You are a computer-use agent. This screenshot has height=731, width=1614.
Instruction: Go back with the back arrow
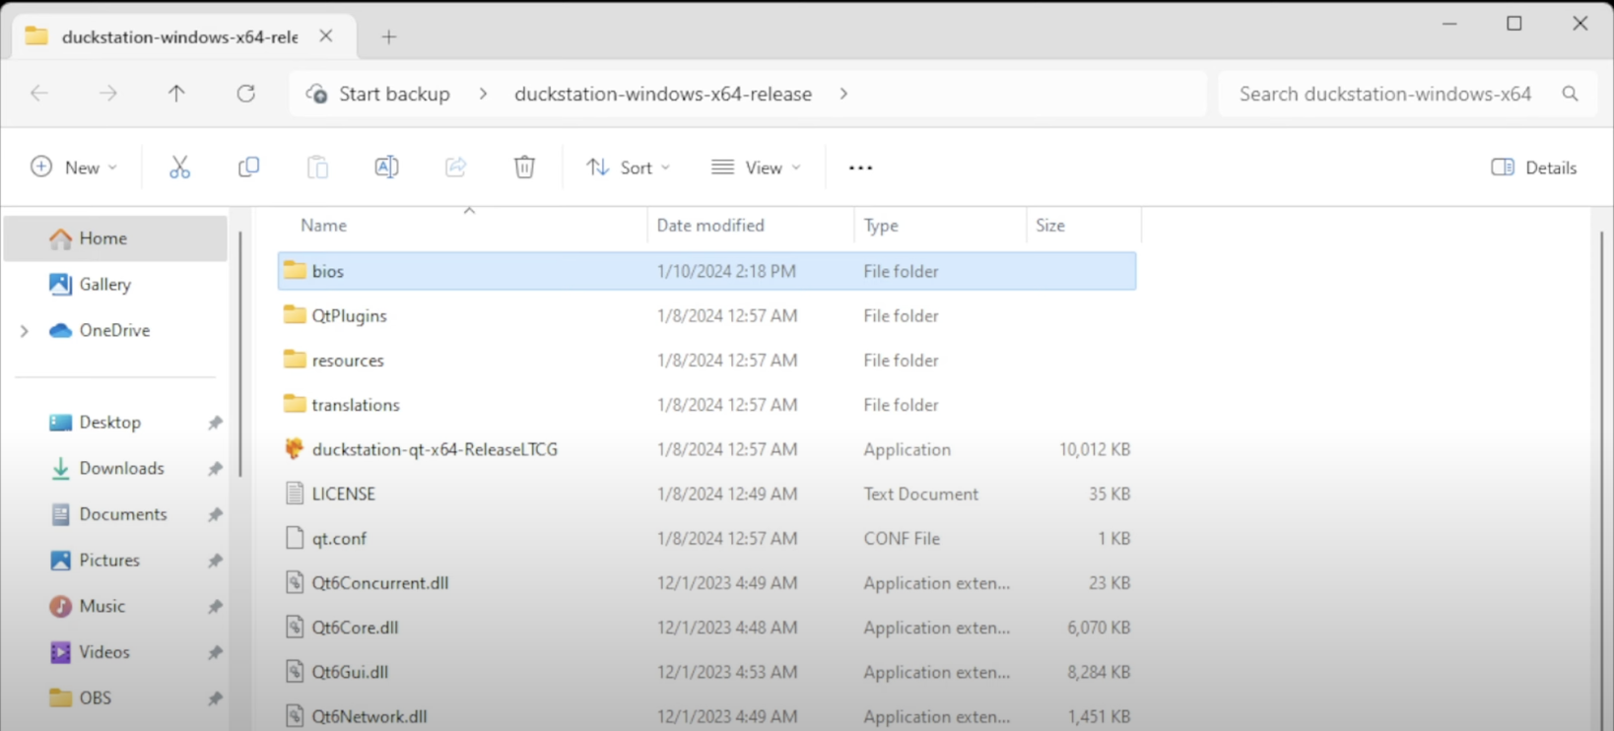tap(39, 94)
